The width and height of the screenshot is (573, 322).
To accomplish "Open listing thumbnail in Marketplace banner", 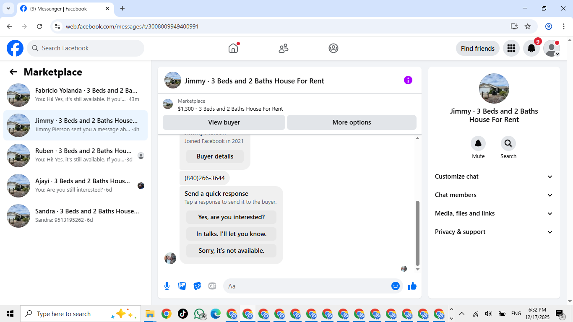I will (168, 104).
